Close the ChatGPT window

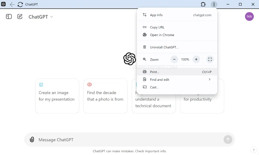[253, 4]
